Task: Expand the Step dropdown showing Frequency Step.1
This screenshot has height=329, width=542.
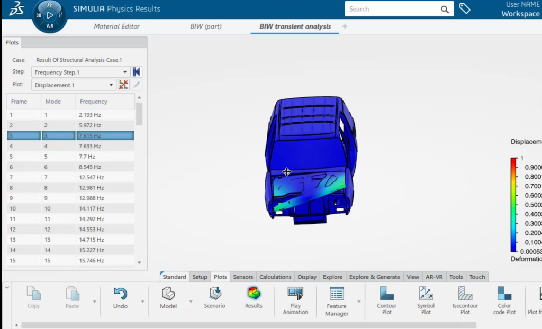Action: point(125,72)
